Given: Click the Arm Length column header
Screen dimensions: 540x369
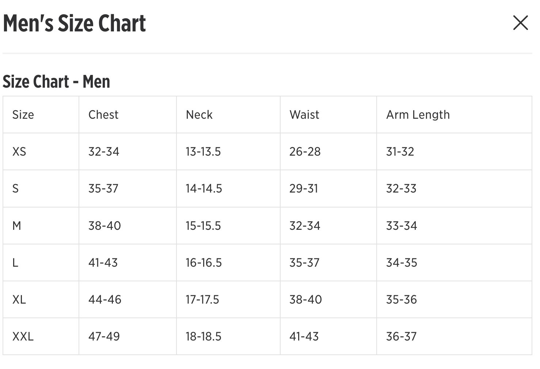Looking at the screenshot, I should (x=418, y=115).
